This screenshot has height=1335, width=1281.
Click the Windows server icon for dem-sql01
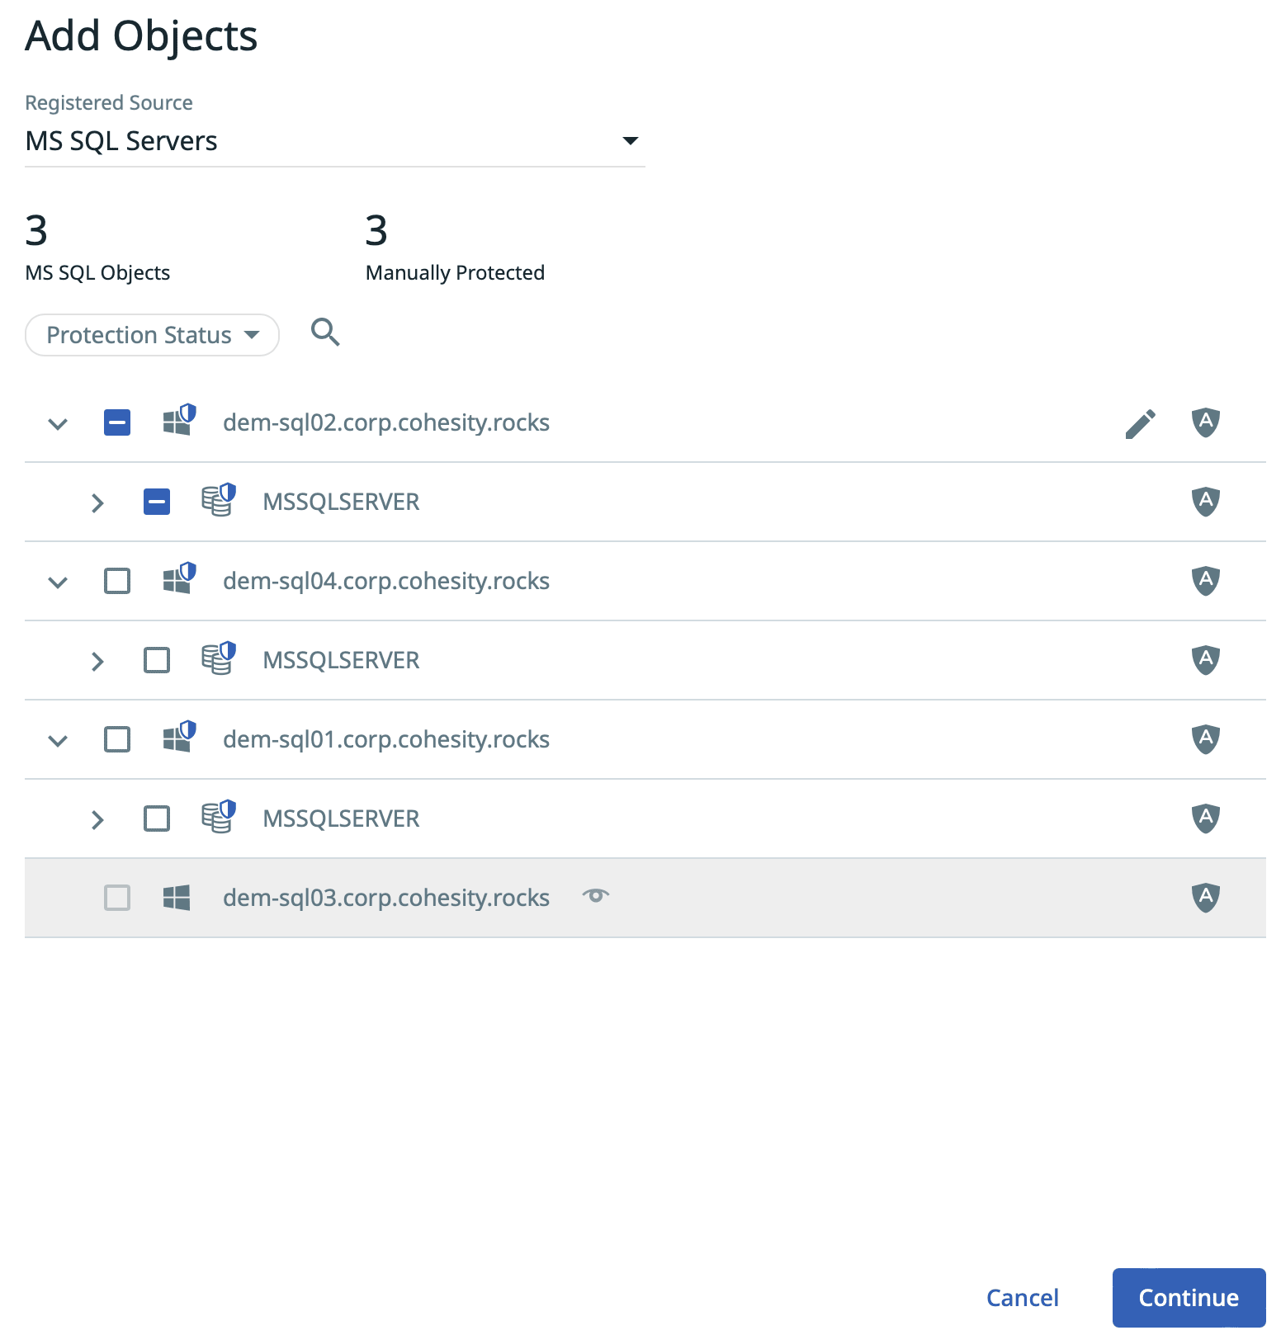point(178,738)
